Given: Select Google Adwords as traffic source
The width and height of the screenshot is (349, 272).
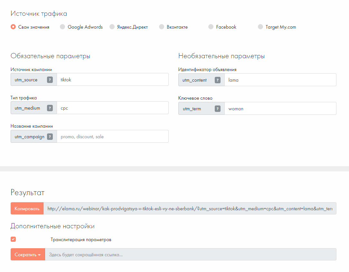Looking at the screenshot, I should (x=62, y=27).
